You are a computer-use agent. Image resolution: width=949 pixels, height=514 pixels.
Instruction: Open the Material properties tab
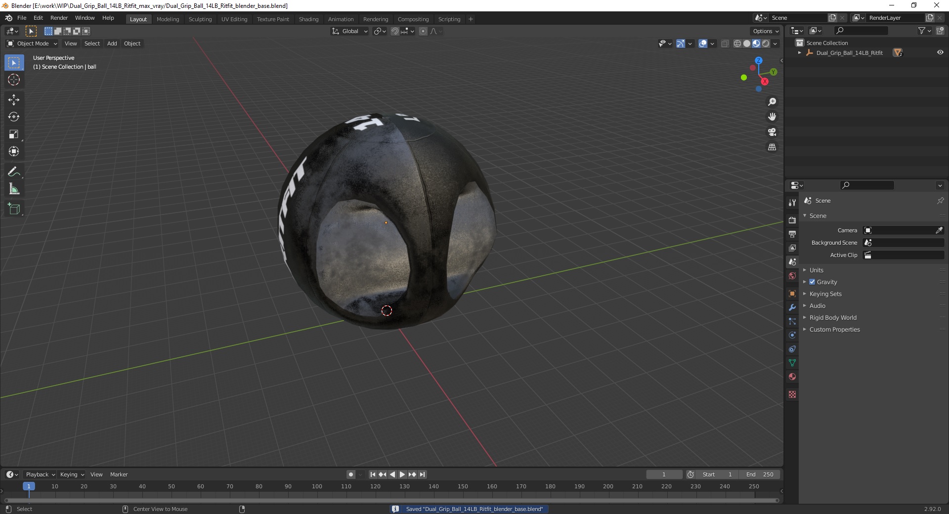792,377
